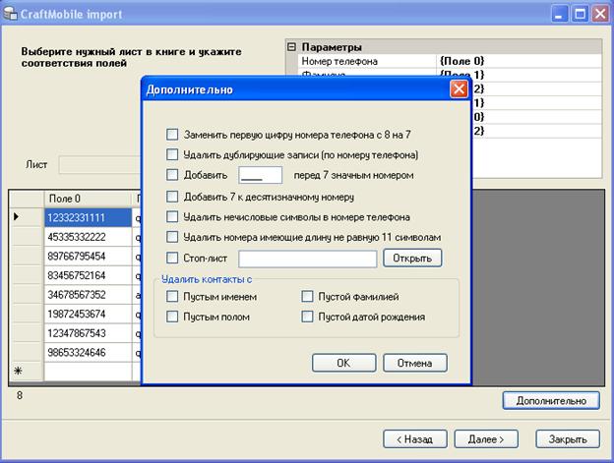Viewport: 614px width, 463px height.
Task: Select cell 89766795454
Action: (88, 257)
